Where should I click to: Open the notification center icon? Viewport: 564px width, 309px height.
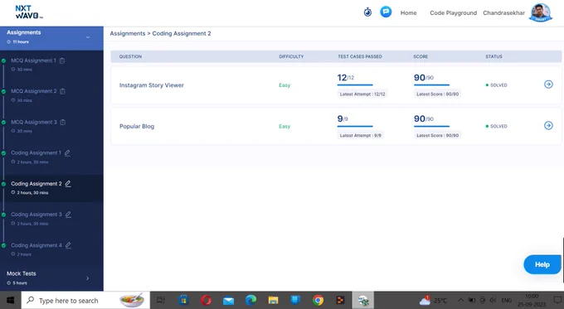[x=557, y=300]
